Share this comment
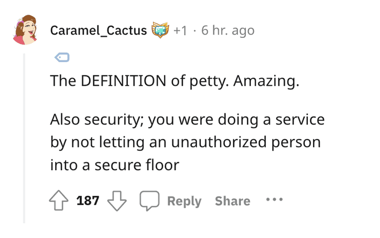Image resolution: width=380 pixels, height=238 pixels. tap(233, 201)
